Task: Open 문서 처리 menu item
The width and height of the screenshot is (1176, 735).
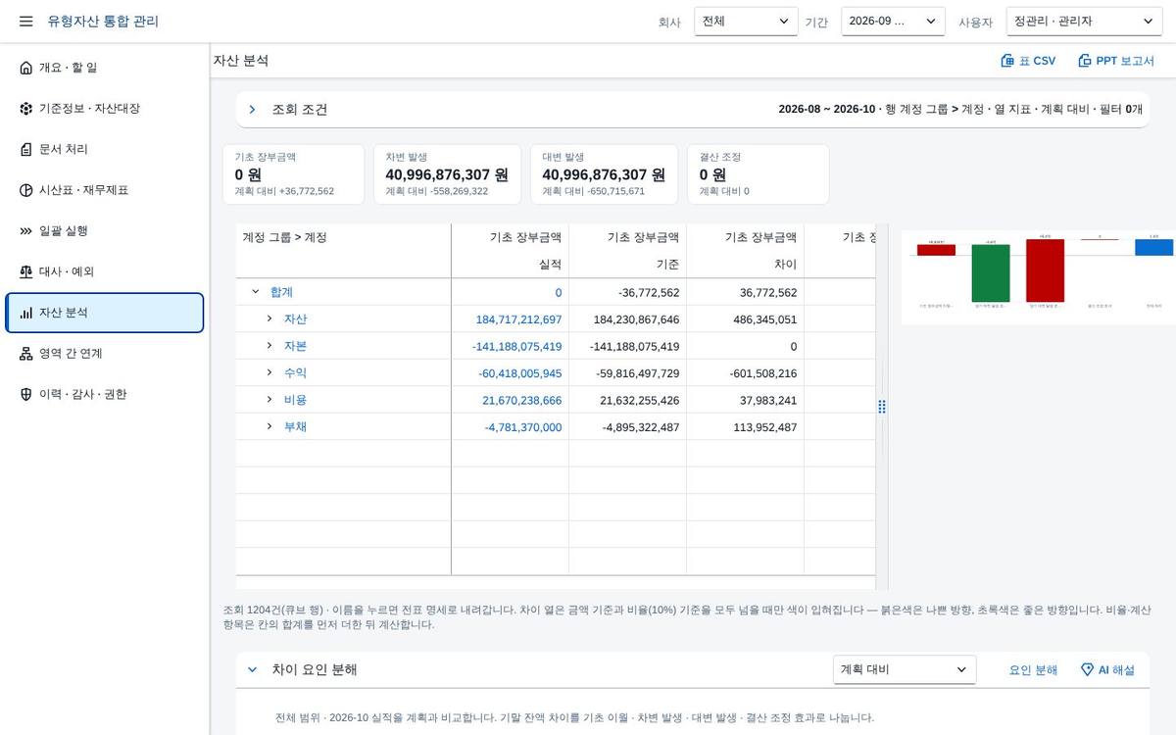Action: tap(105, 149)
